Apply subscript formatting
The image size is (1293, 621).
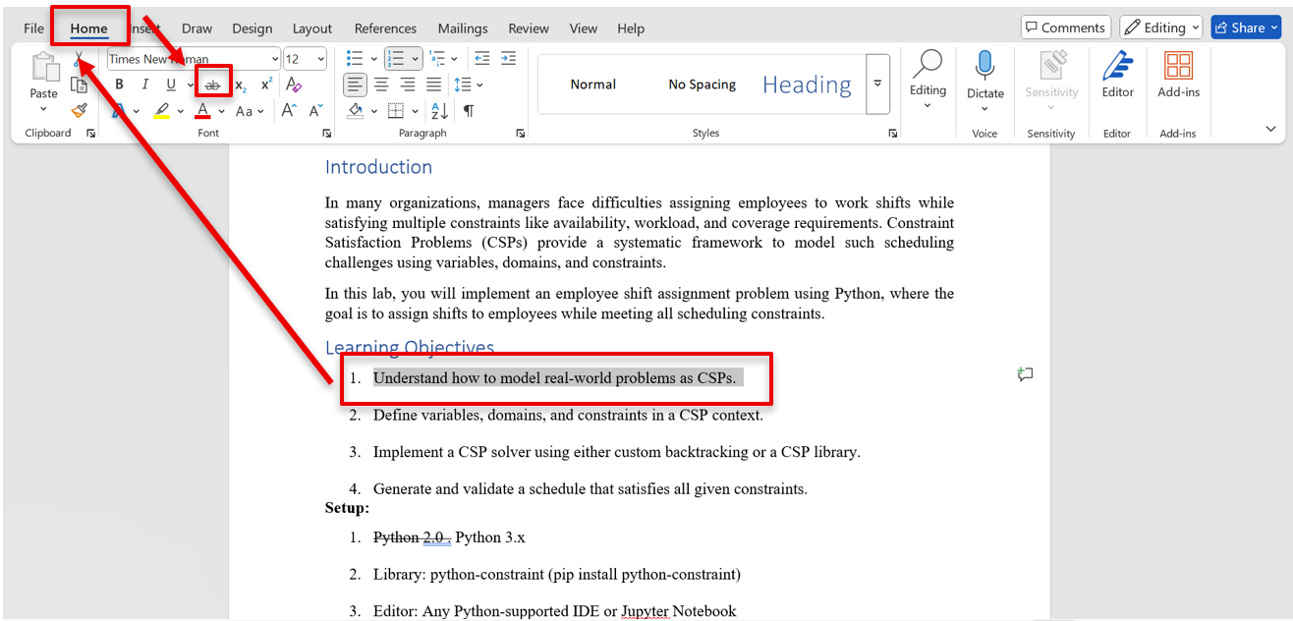pos(239,85)
